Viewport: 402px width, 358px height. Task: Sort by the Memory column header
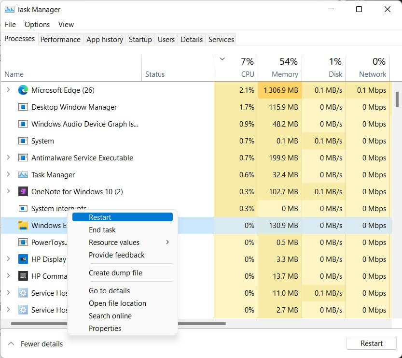tap(280, 68)
